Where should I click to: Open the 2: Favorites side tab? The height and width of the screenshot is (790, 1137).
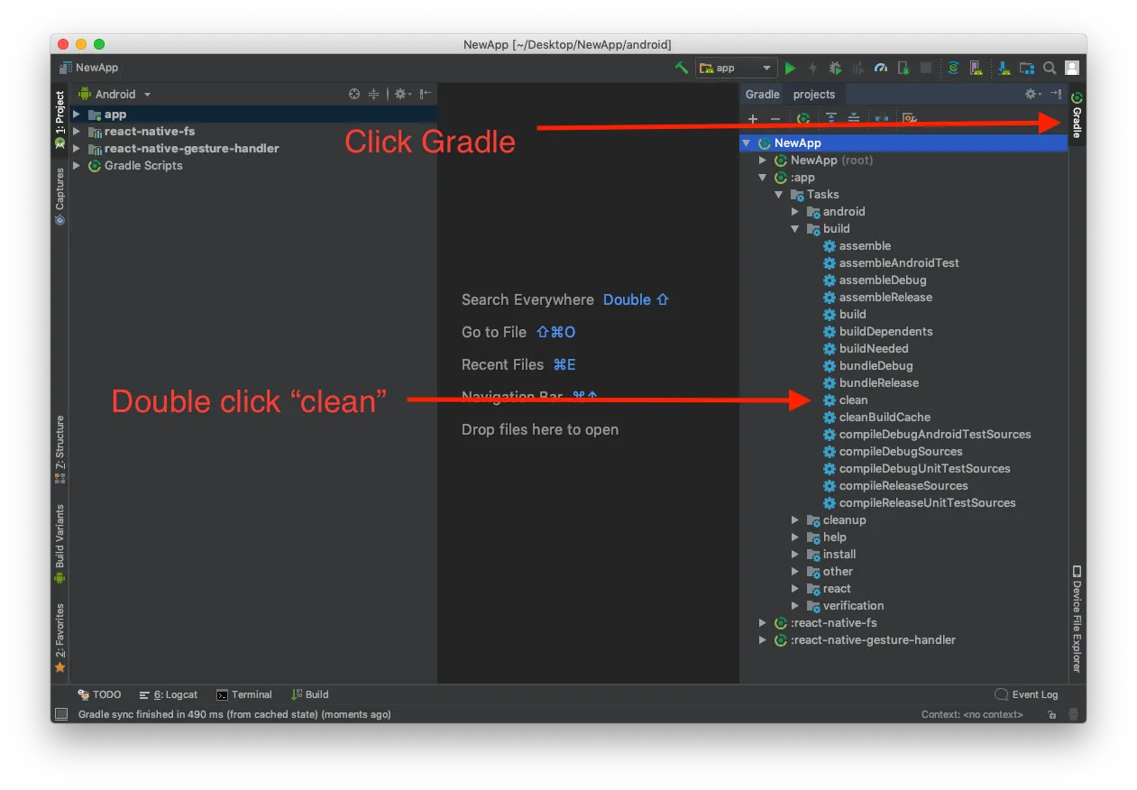[x=60, y=638]
